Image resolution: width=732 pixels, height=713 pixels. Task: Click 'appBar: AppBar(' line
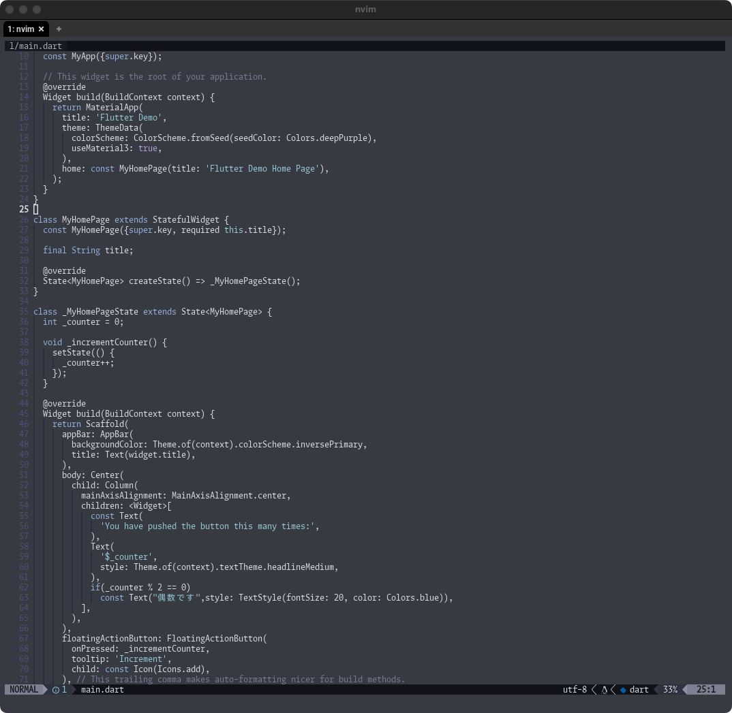pos(97,434)
